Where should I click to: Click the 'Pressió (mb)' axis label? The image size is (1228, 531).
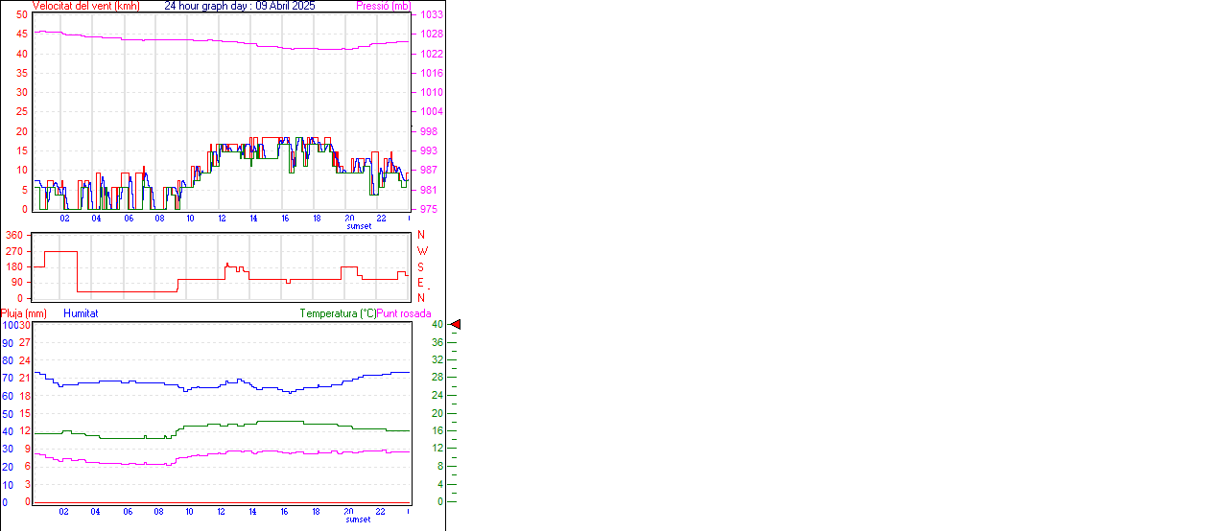[383, 6]
